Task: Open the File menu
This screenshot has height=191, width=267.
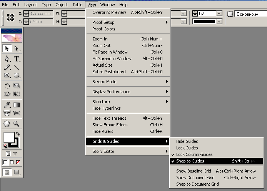Action: point(5,5)
